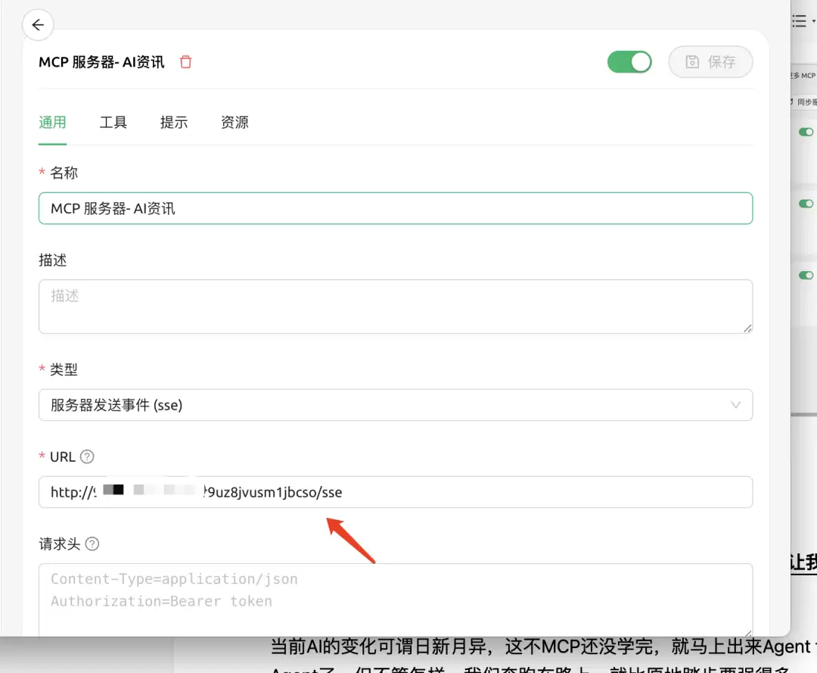This screenshot has width=817, height=673.
Task: Toggle the second server switch in background list
Action: tap(806, 204)
